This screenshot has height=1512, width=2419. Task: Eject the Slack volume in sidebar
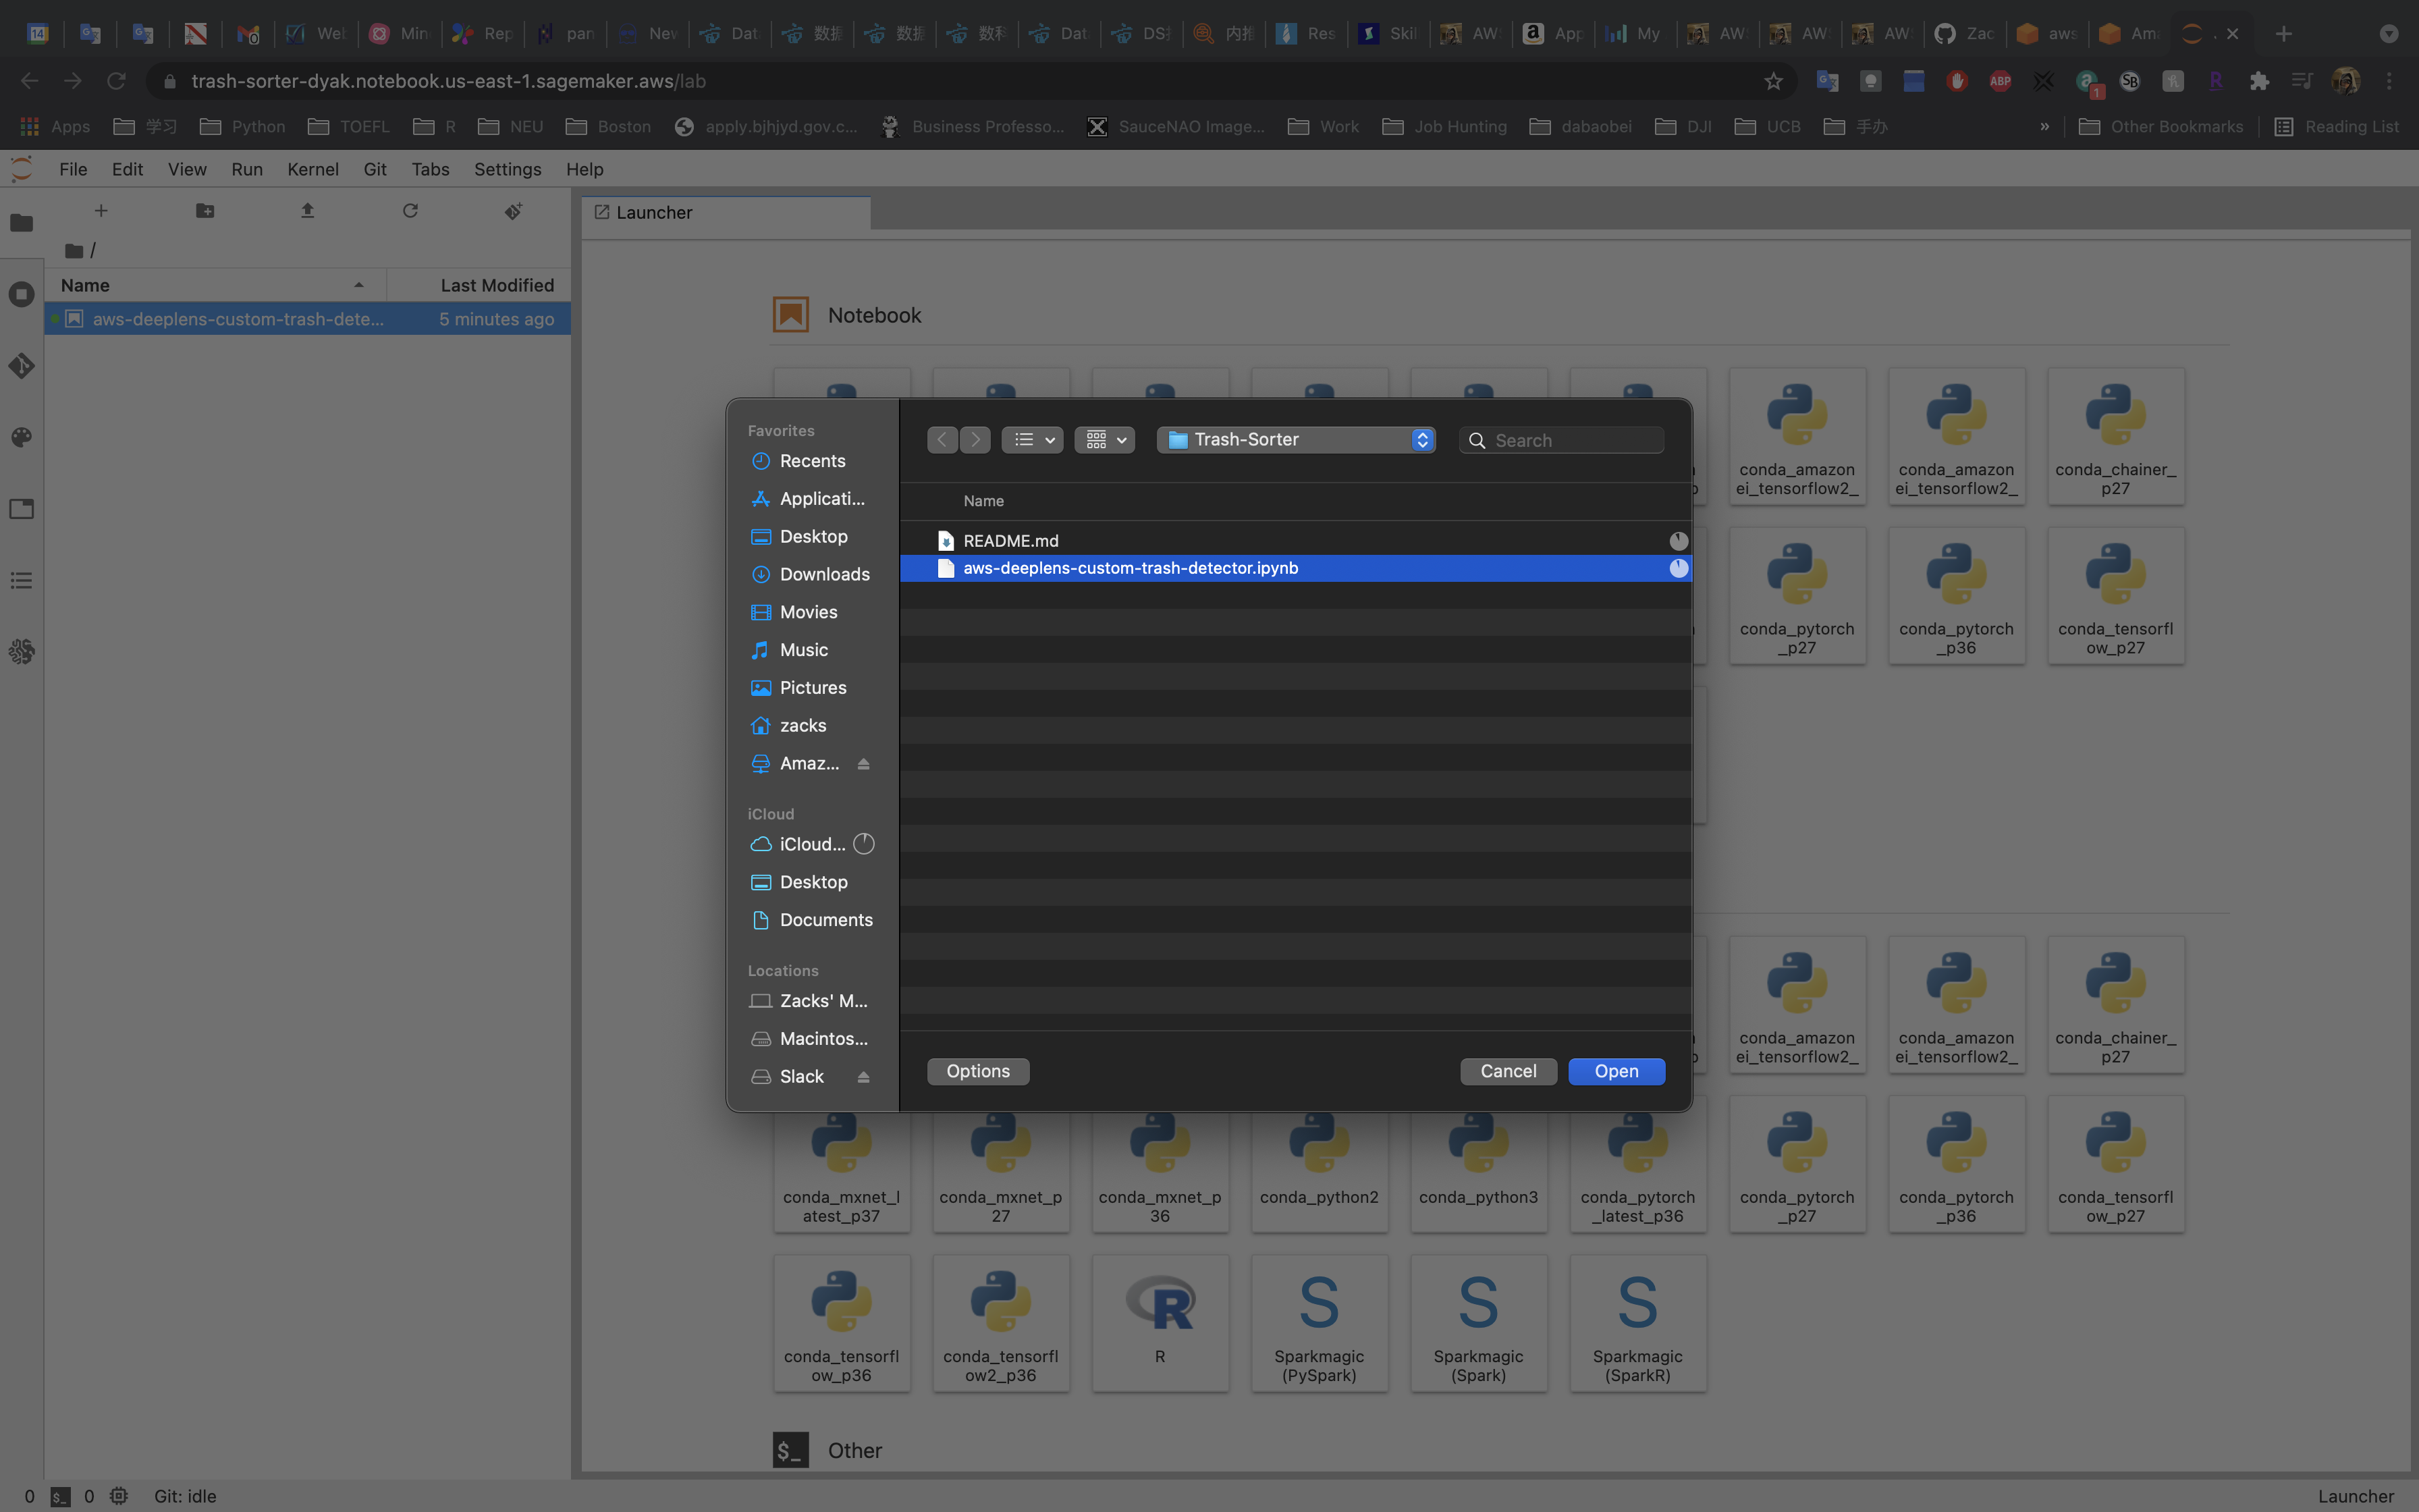(x=863, y=1077)
